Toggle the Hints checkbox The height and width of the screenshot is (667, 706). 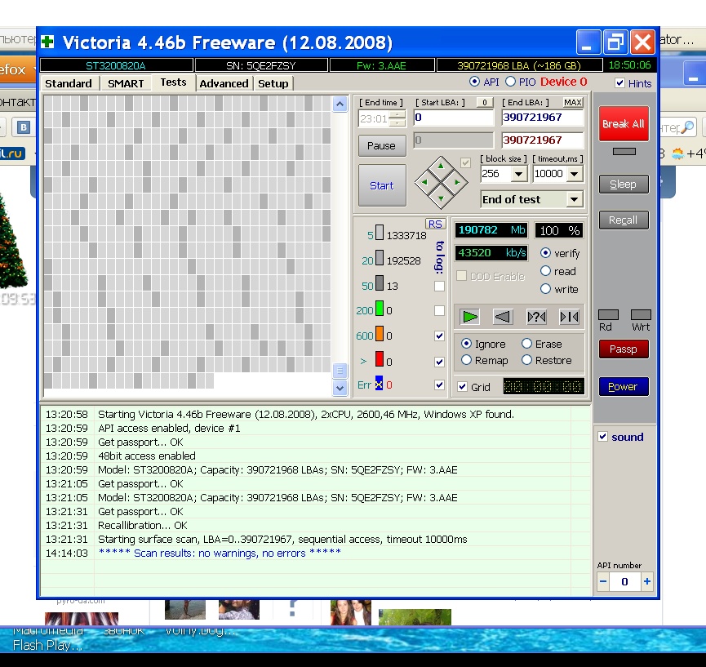pos(620,83)
